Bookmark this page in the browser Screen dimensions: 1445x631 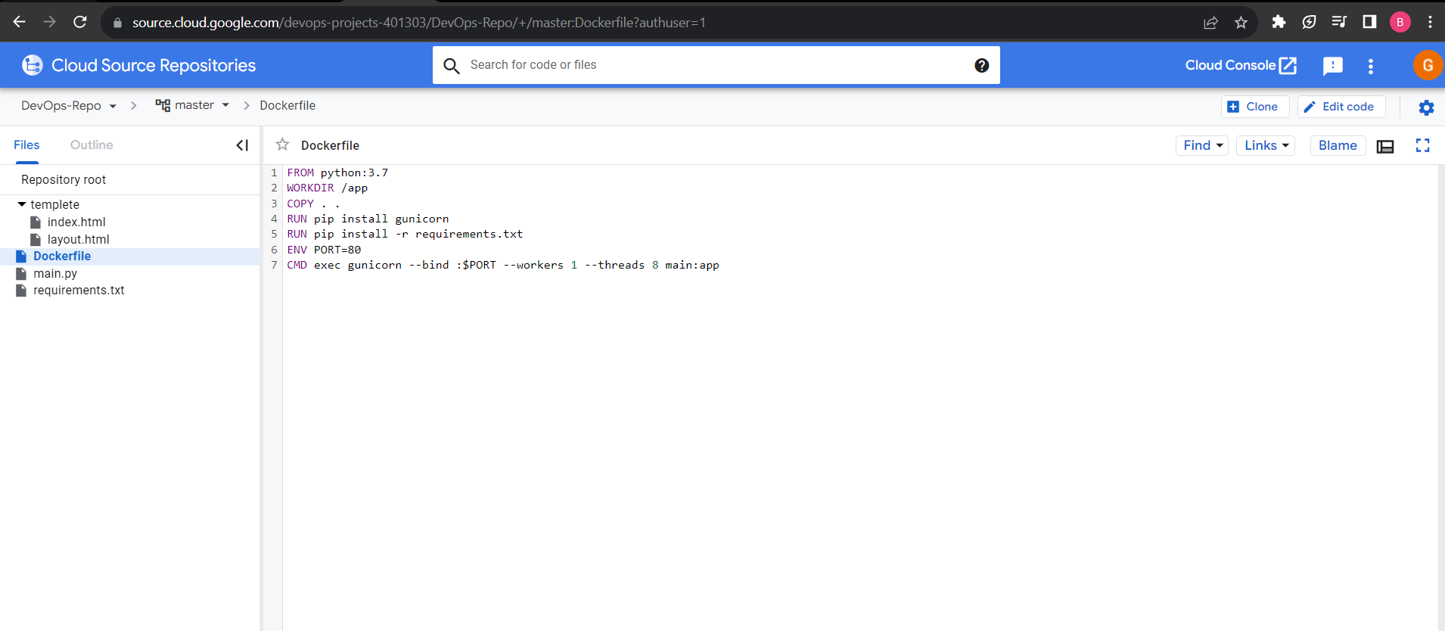coord(1241,22)
